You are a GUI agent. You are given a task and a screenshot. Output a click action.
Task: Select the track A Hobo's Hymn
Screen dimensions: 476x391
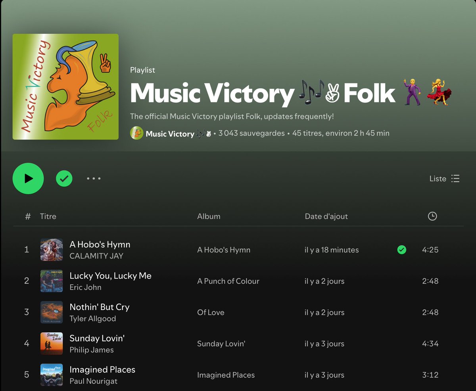(x=100, y=245)
